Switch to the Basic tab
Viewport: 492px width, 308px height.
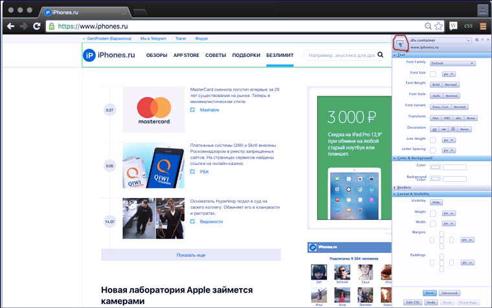[430, 293]
